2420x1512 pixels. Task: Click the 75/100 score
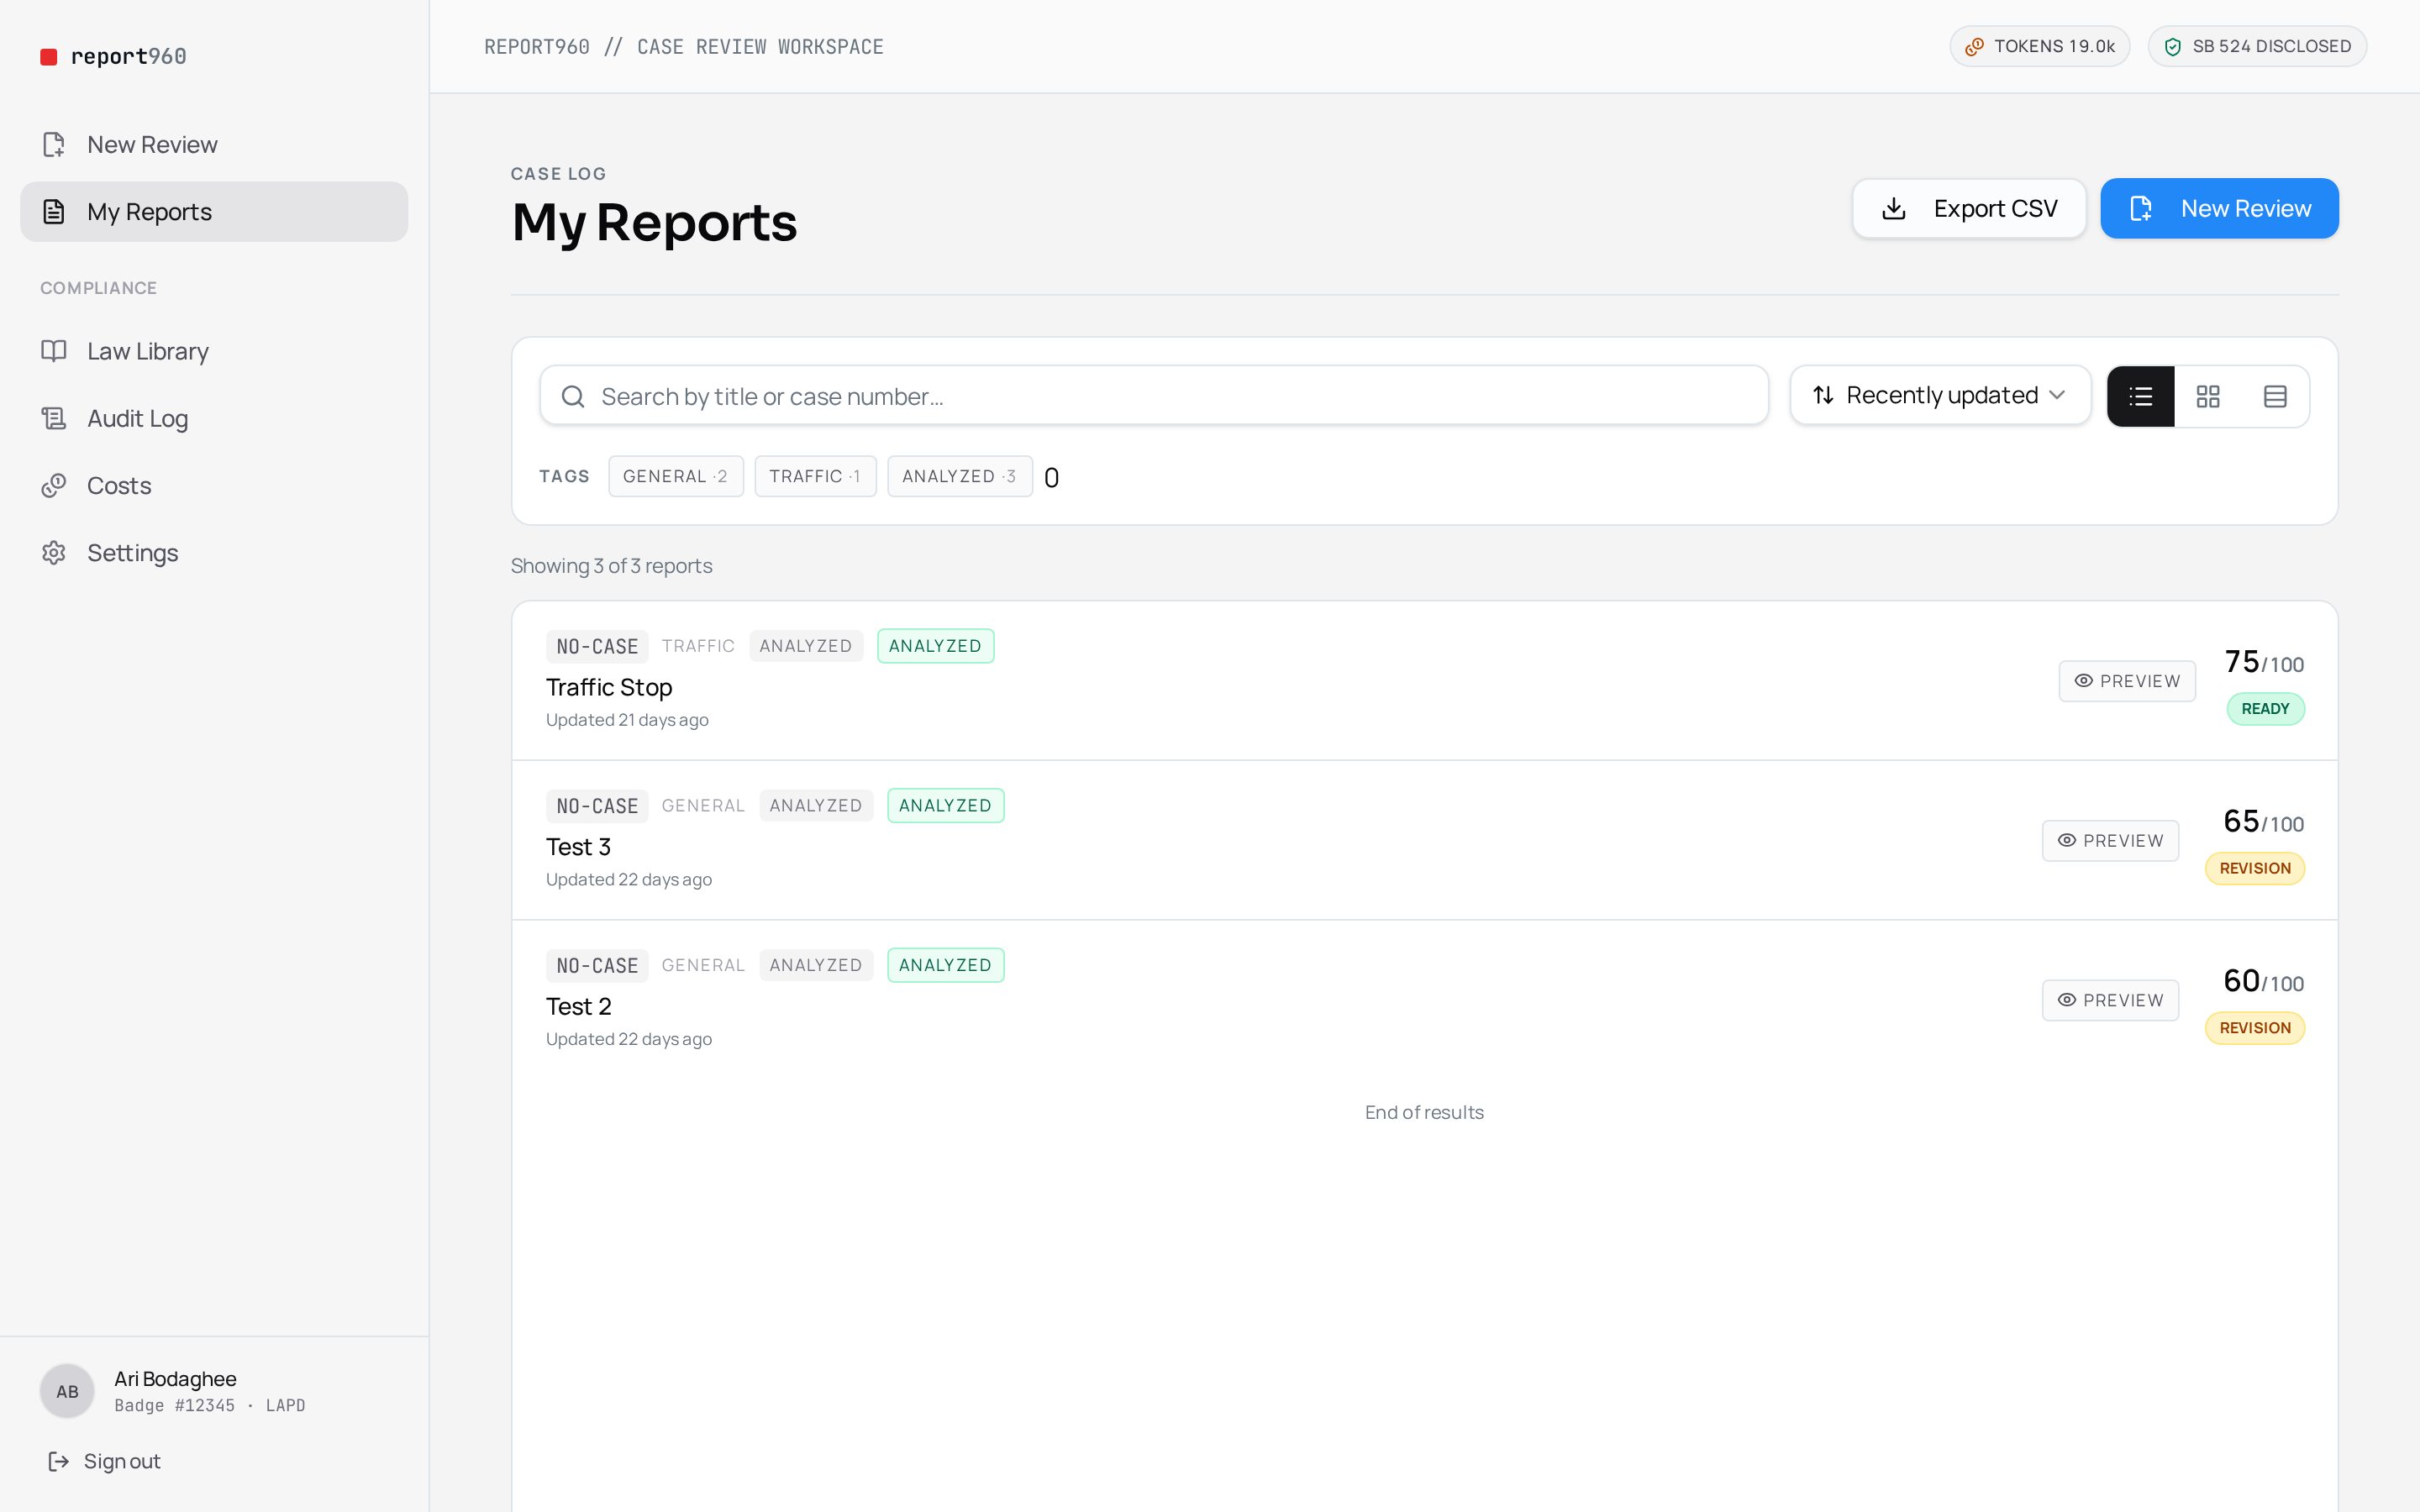pyautogui.click(x=2264, y=662)
